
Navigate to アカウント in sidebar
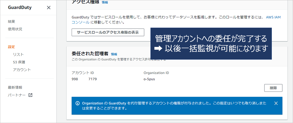pos(22,70)
